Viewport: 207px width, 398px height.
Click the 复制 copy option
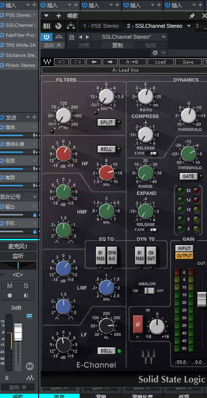pos(117,45)
